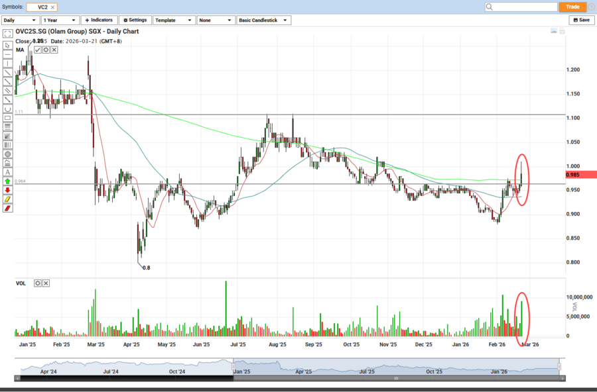Place a red down arrow marker

[7, 190]
